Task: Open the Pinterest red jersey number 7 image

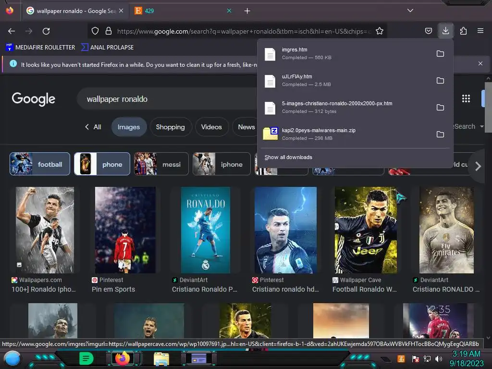Action: coord(125,230)
